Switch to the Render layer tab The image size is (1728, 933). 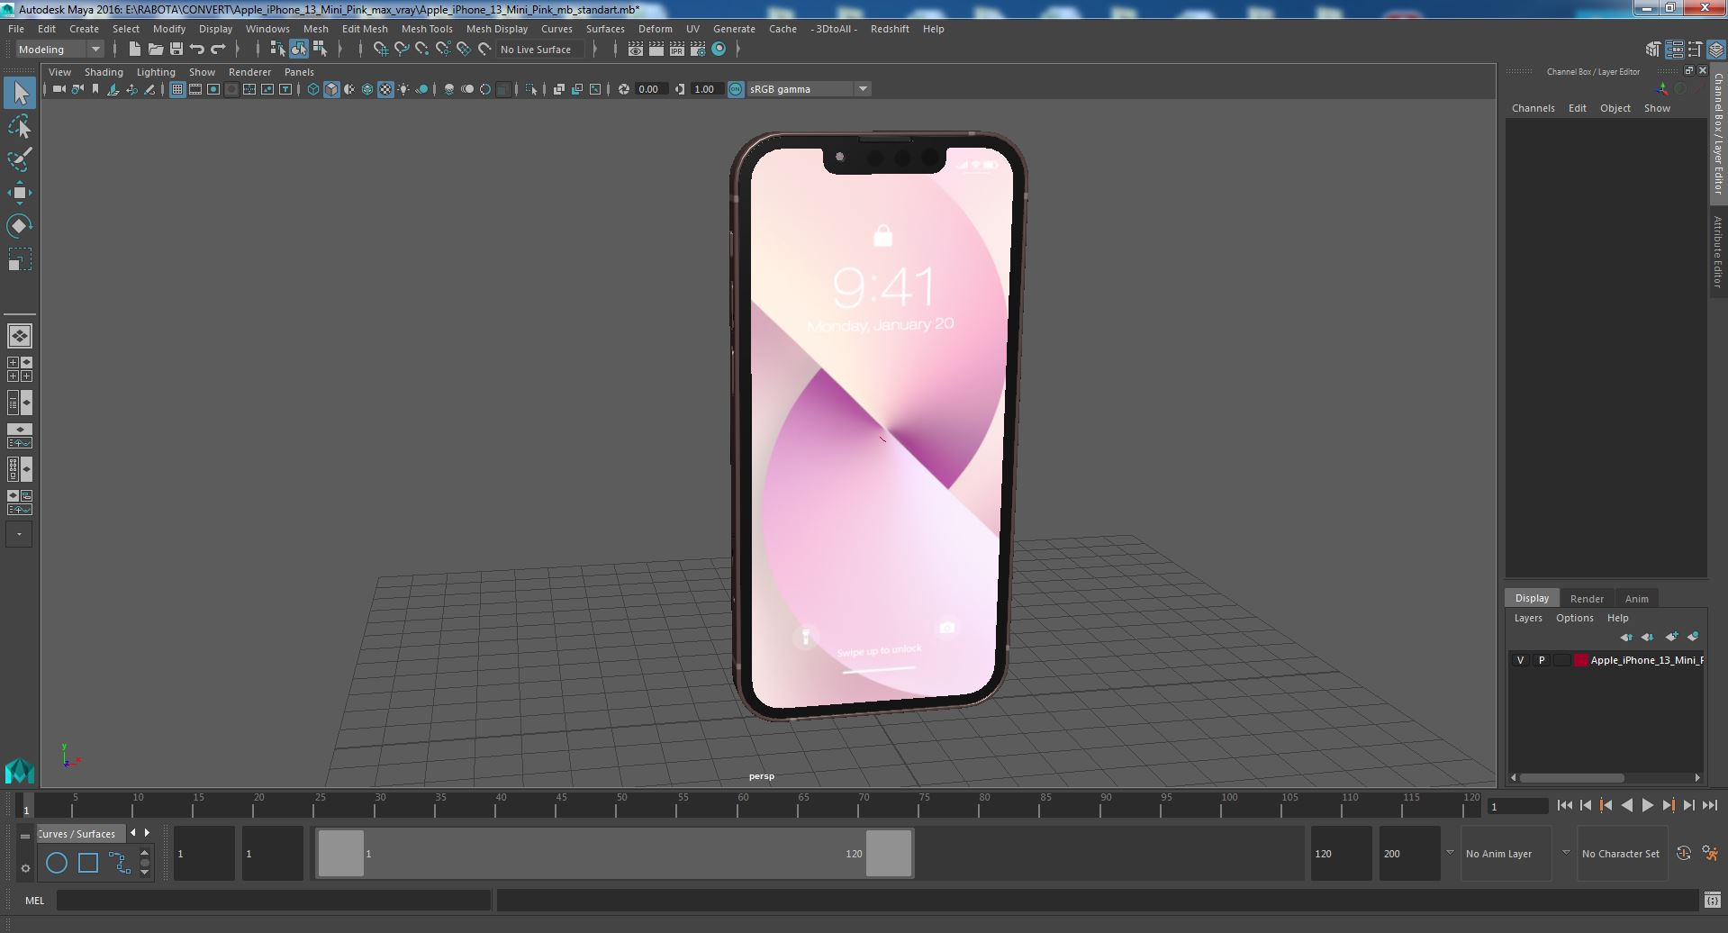(1587, 599)
